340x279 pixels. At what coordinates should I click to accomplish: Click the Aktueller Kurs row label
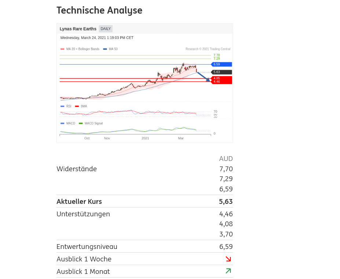79,201
